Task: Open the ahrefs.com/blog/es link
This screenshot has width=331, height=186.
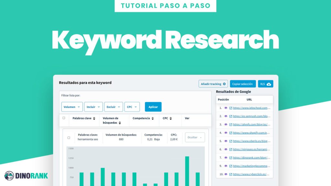Action: tap(251, 124)
